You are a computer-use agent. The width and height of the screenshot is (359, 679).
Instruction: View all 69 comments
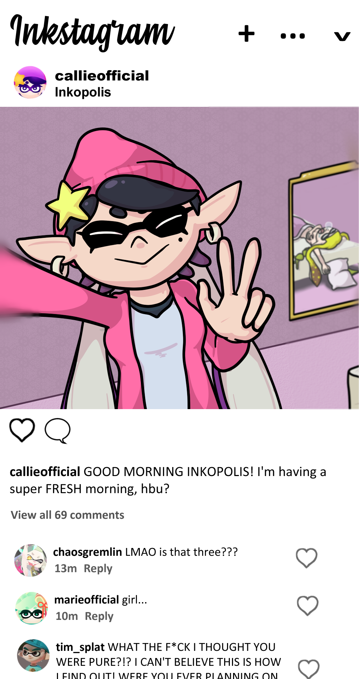(68, 515)
